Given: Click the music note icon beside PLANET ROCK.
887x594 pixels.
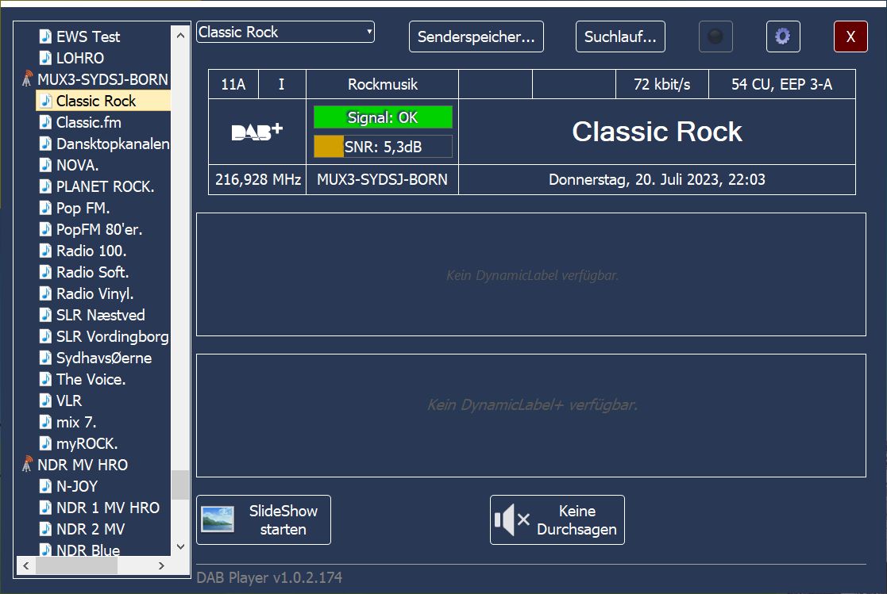Looking at the screenshot, I should tap(46, 186).
